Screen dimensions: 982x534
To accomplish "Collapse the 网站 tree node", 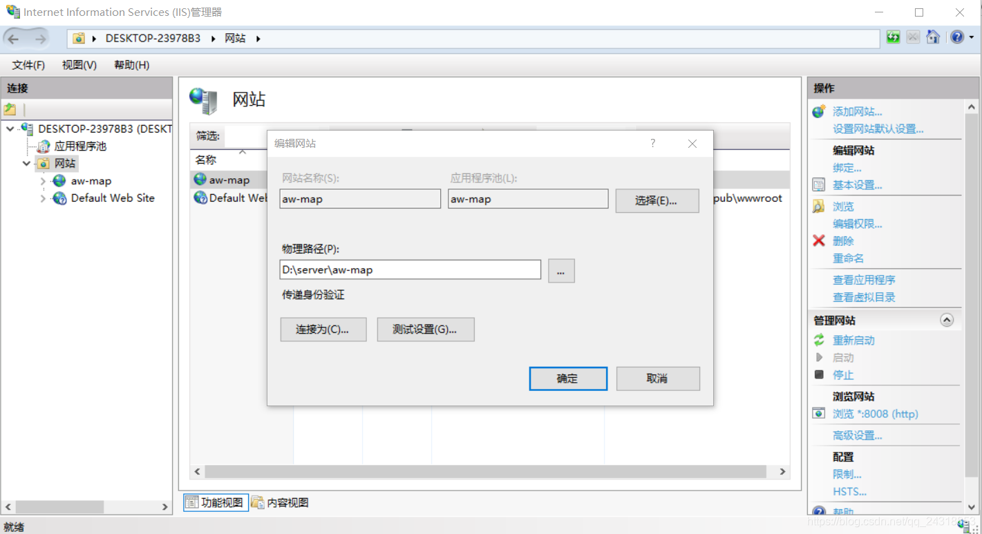I will click(26, 164).
